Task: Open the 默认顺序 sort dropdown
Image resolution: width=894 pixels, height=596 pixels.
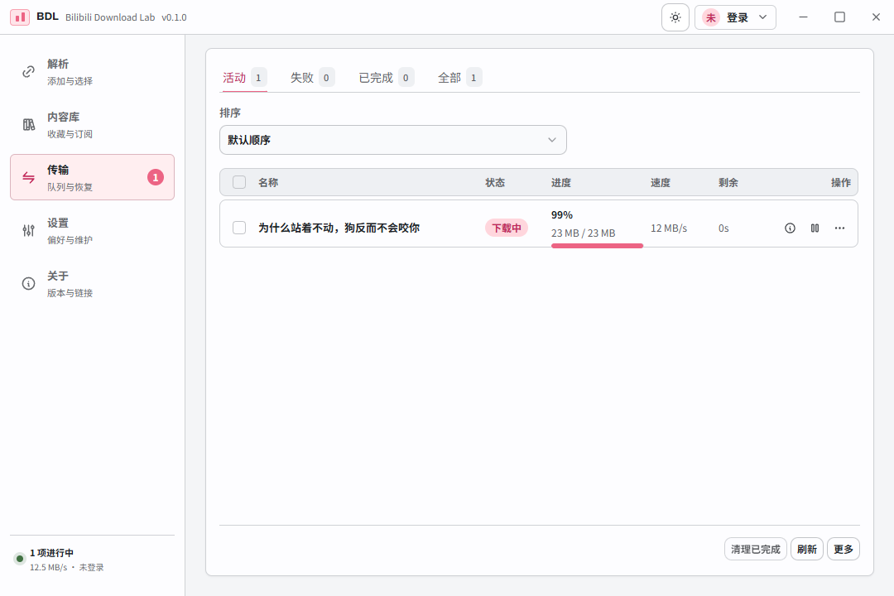Action: [393, 140]
